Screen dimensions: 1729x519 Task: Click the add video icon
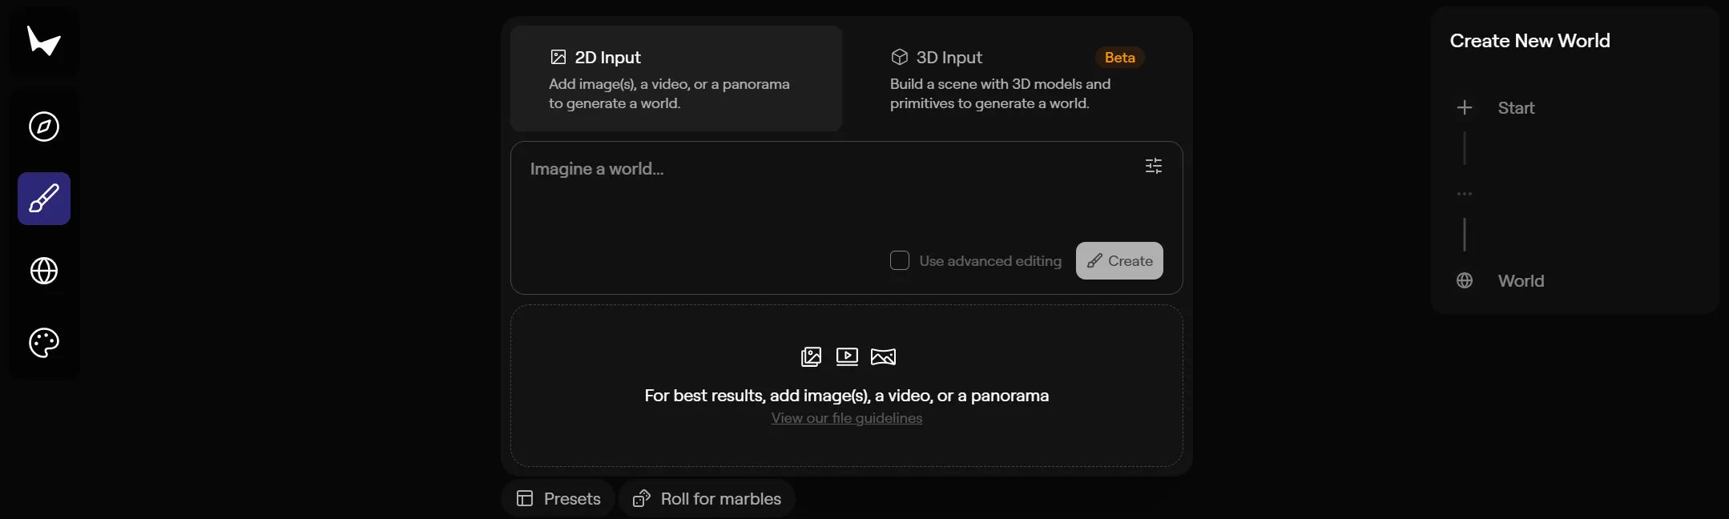click(847, 356)
